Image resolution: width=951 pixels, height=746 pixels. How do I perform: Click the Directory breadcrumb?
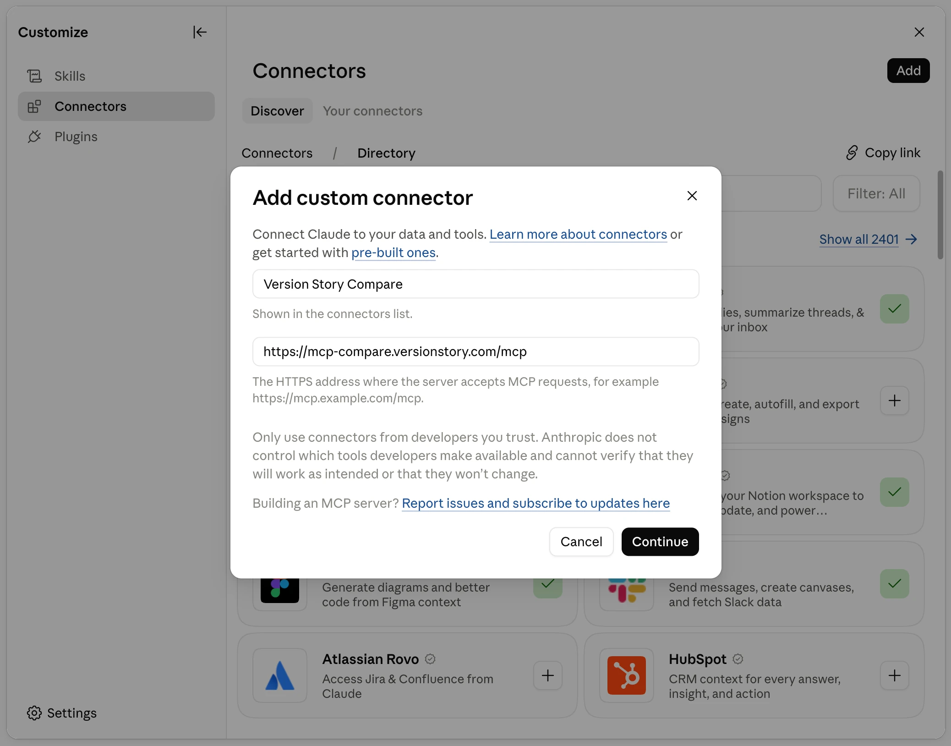pos(386,153)
